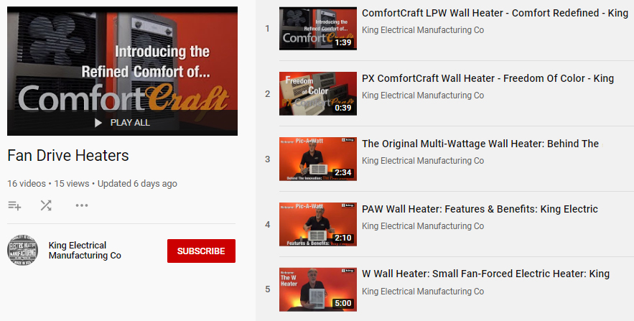This screenshot has width=634, height=321.
Task: Click the PLAY ALL triangle icon
Action: coord(98,123)
